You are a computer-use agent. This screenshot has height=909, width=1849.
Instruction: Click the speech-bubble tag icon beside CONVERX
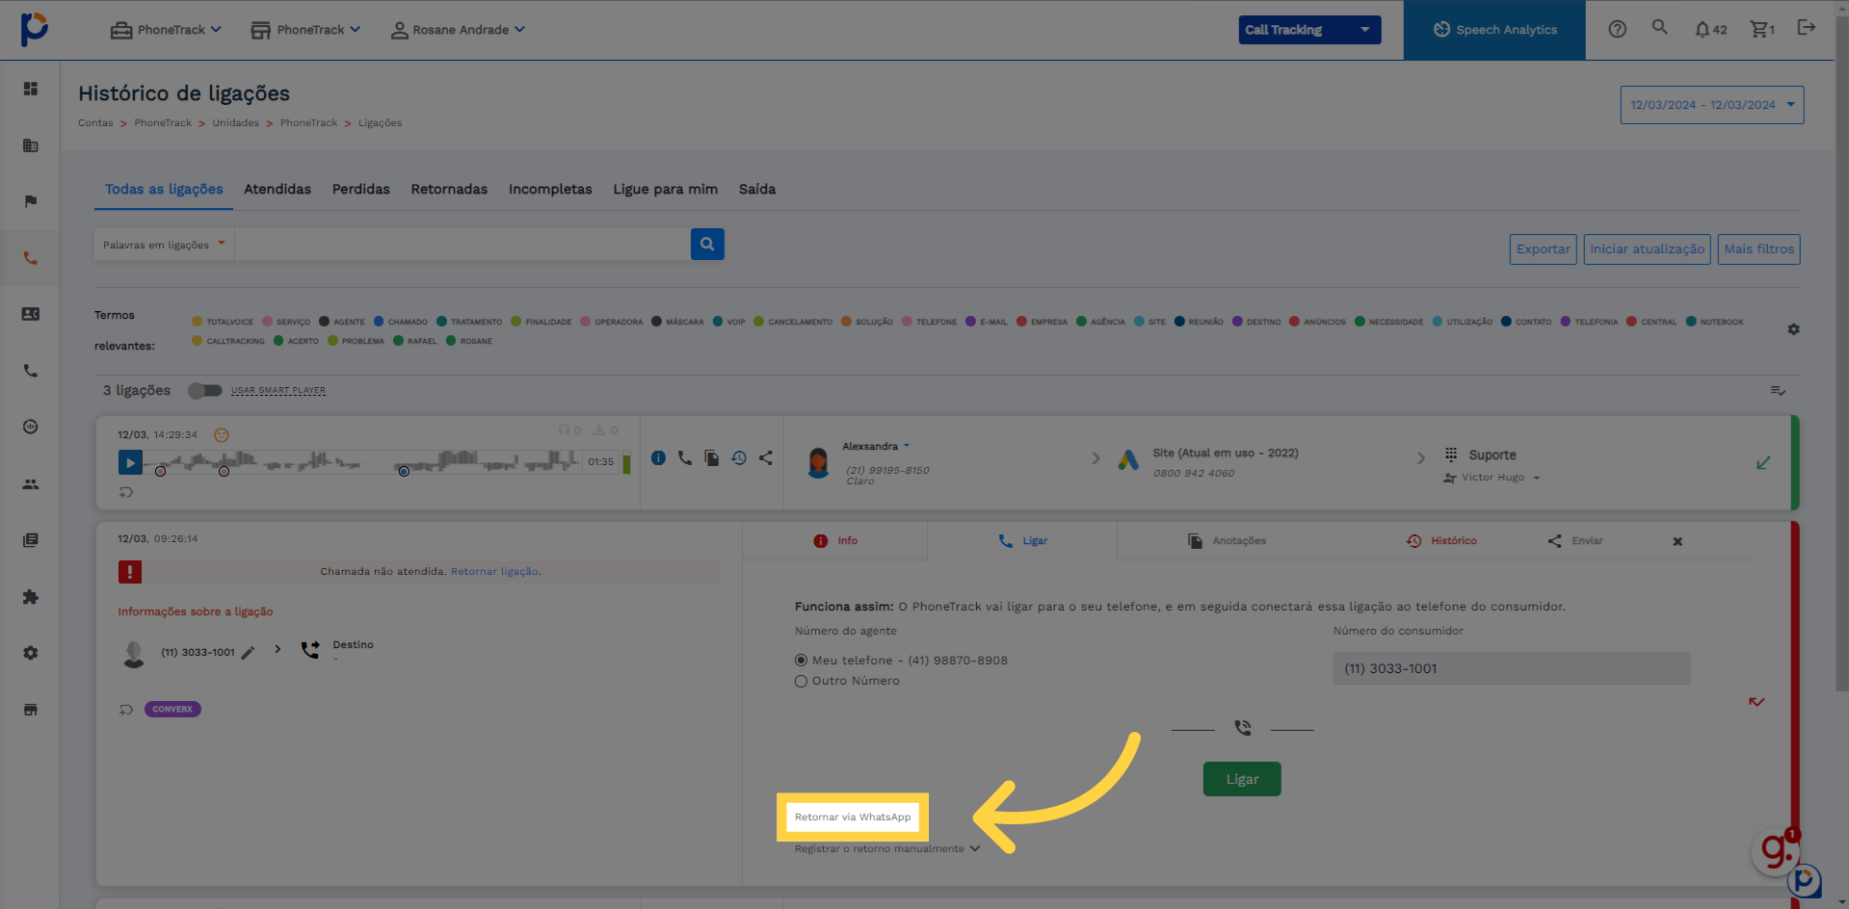[126, 710]
